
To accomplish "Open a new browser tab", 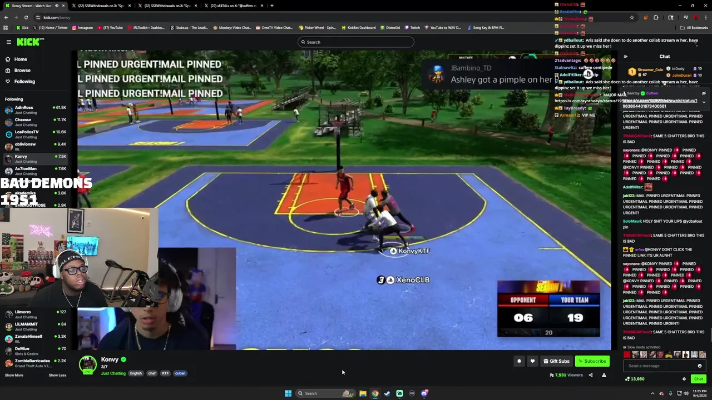I will pyautogui.click(x=271, y=6).
